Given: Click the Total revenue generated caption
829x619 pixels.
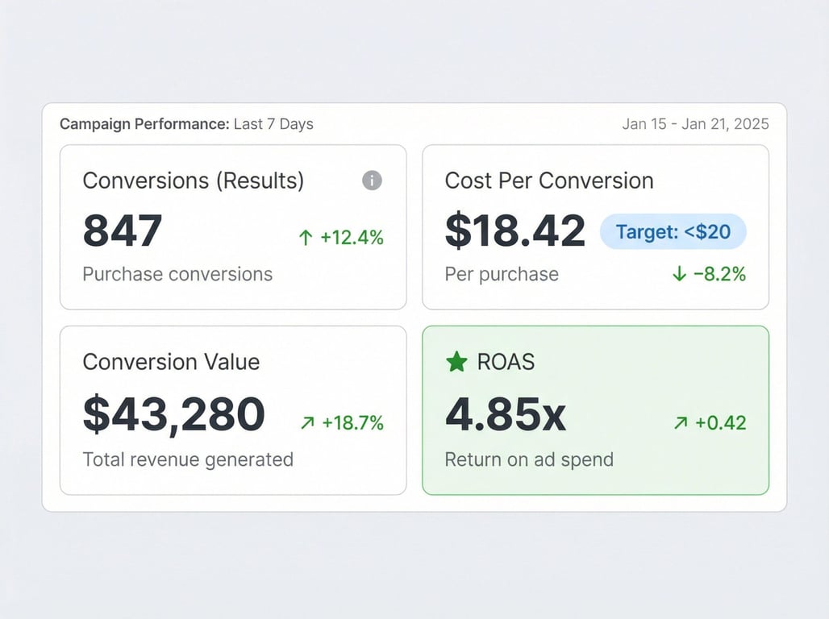Looking at the screenshot, I should coord(188,459).
